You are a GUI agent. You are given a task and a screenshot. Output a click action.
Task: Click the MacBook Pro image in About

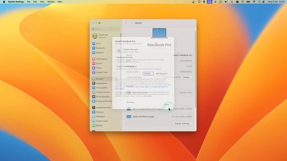click(160, 33)
